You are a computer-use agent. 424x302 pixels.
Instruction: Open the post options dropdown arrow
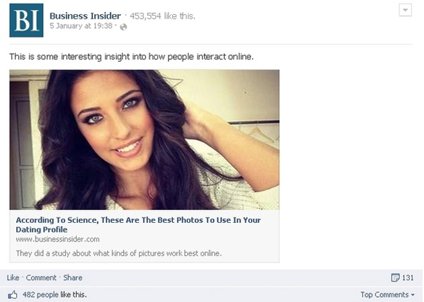coord(405,10)
